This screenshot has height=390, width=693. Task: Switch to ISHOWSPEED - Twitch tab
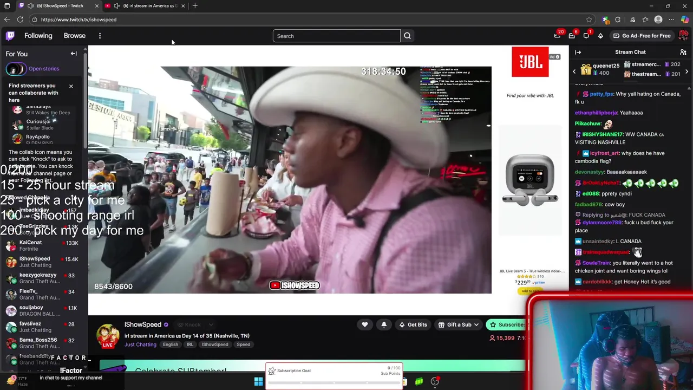coord(58,6)
